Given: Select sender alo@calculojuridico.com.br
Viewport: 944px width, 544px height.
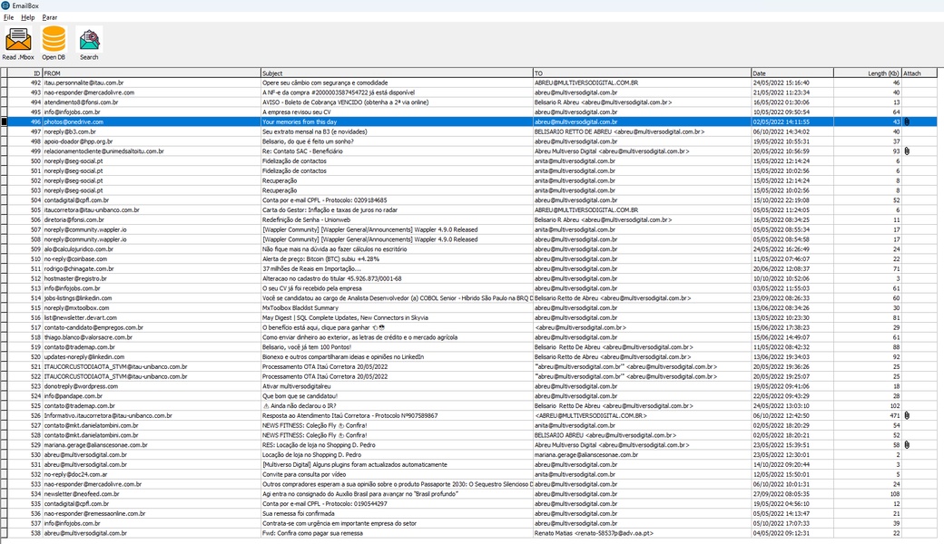Looking at the screenshot, I should pyautogui.click(x=79, y=249).
